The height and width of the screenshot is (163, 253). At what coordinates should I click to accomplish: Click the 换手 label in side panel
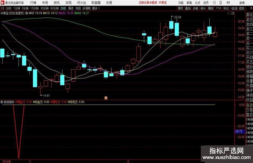click(x=250, y=90)
